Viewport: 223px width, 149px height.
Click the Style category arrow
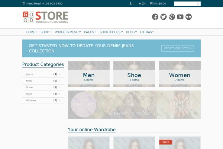pyautogui.click(x=60, y=94)
